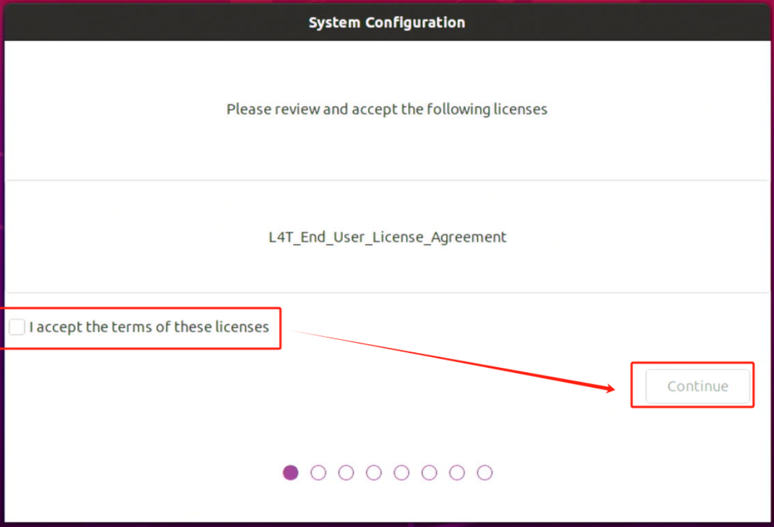This screenshot has height=527, width=774.
Task: Click the sixth page indicator dot
Action: (429, 473)
